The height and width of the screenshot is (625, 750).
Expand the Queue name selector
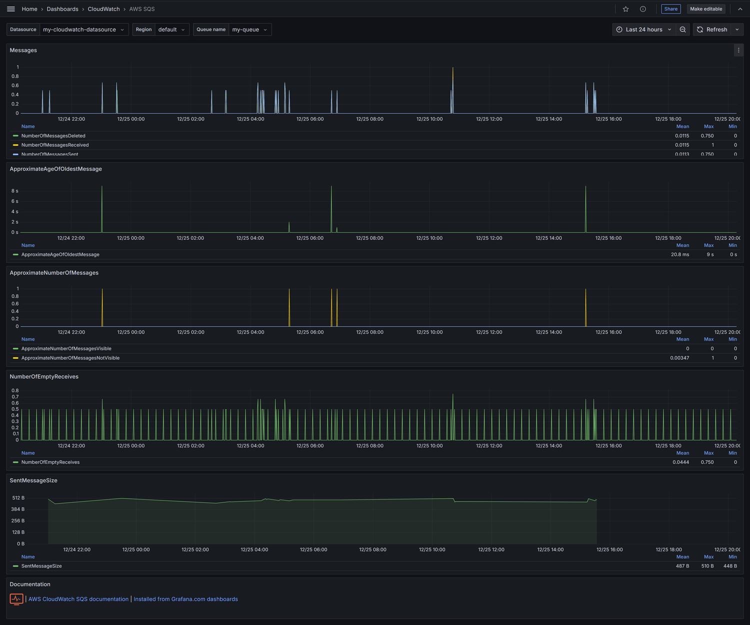tap(249, 29)
